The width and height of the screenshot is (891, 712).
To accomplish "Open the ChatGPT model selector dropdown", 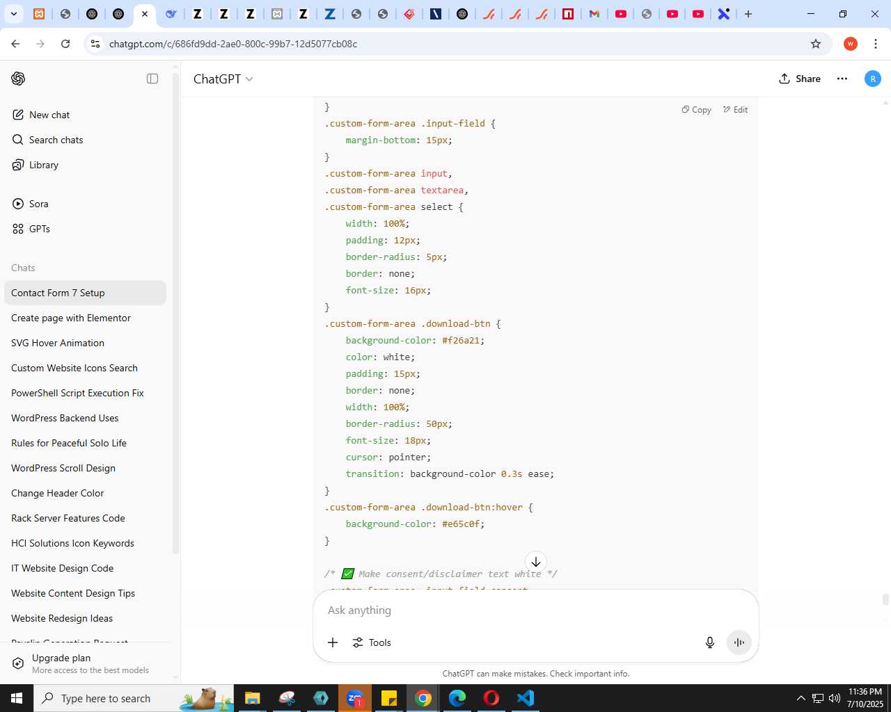I will tap(223, 79).
